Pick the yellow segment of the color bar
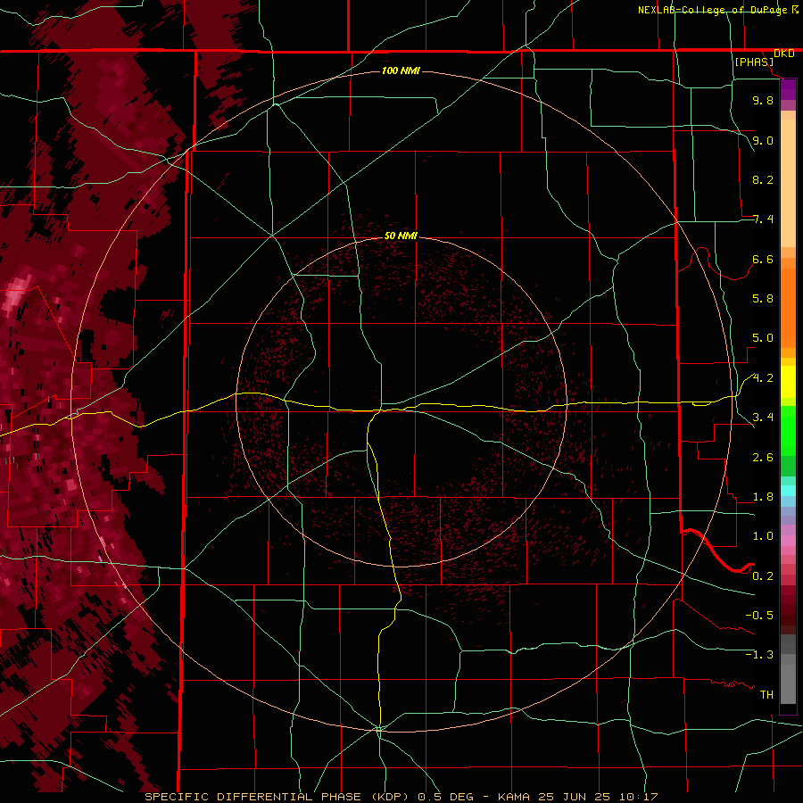The image size is (803, 803). click(x=788, y=382)
